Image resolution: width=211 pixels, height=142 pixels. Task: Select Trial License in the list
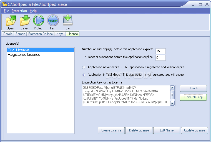tap(41, 50)
